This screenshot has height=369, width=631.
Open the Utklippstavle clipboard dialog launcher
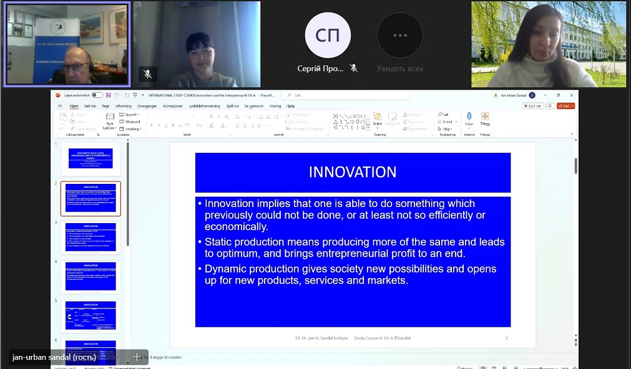click(x=98, y=135)
